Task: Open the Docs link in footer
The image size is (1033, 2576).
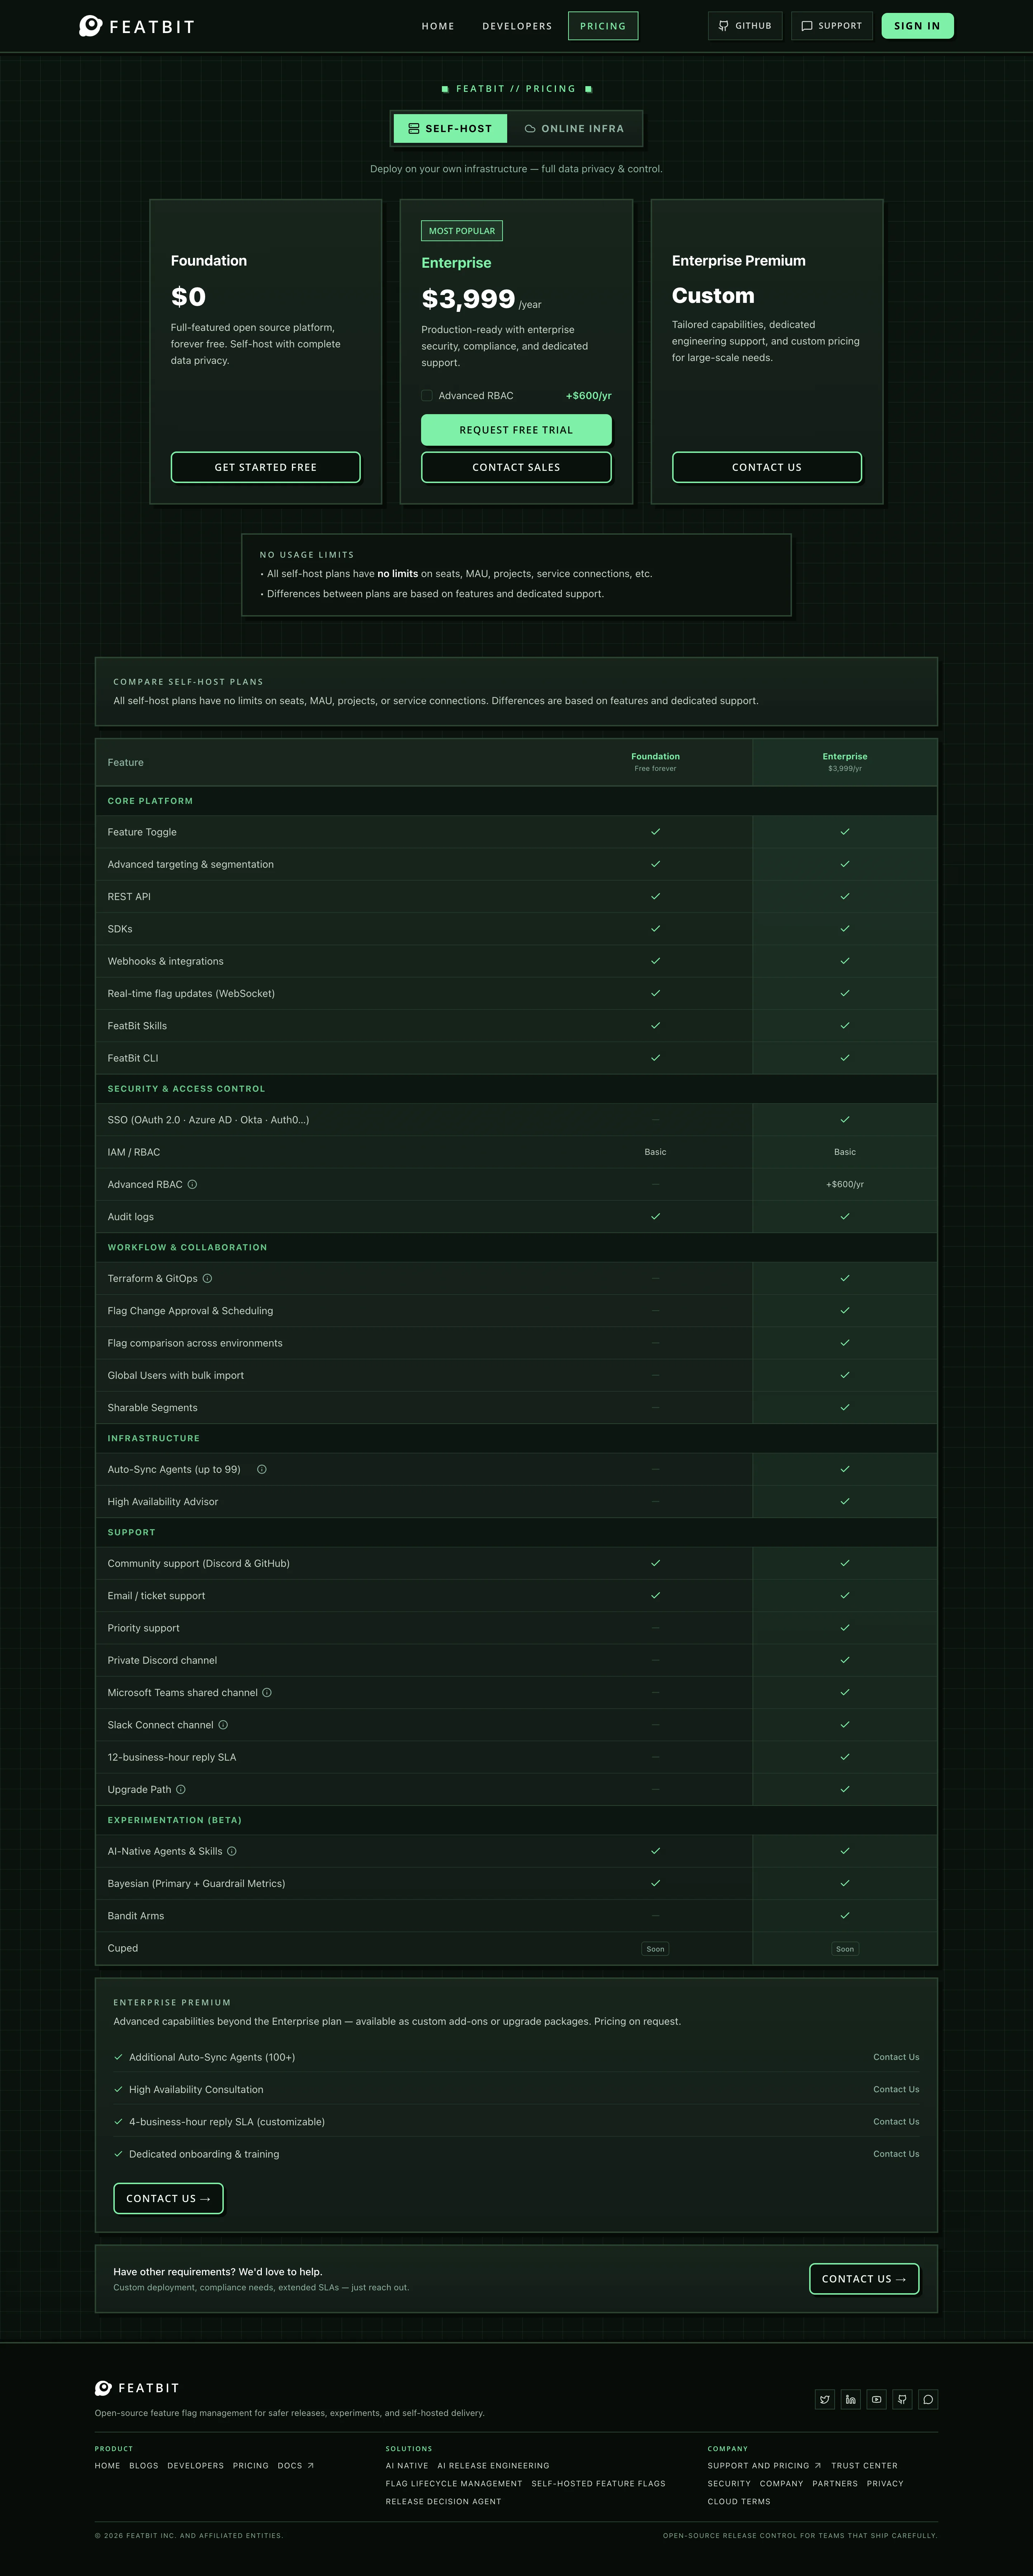Action: [296, 2465]
